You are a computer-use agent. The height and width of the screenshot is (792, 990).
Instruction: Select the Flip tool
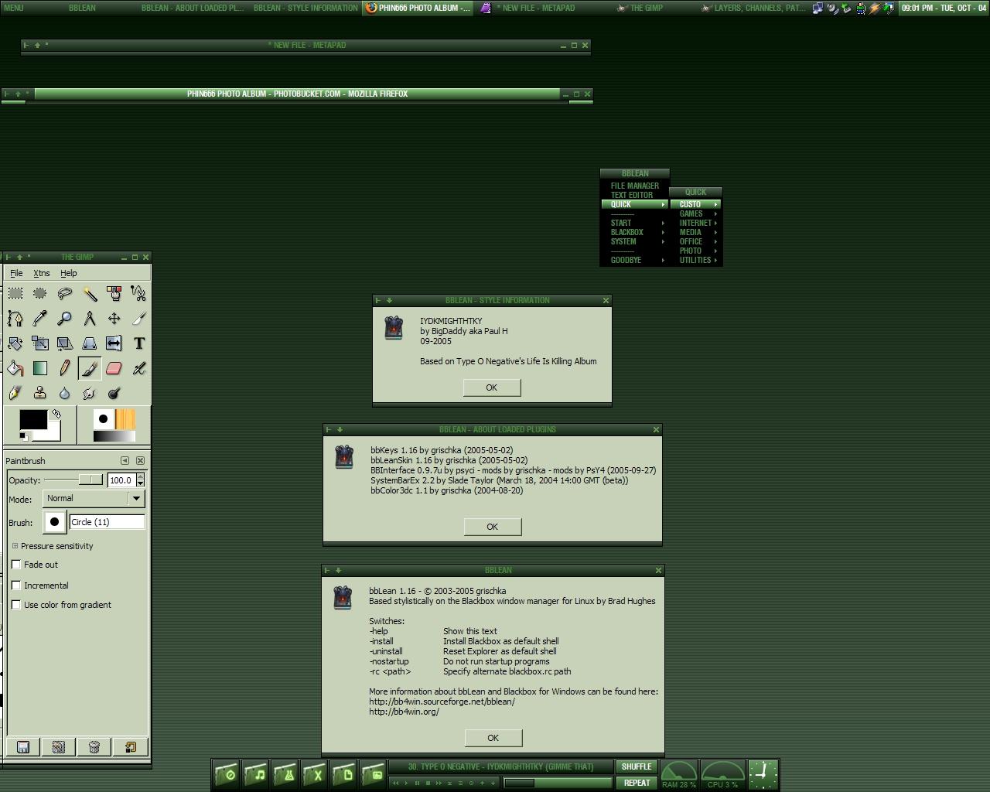pyautogui.click(x=114, y=343)
